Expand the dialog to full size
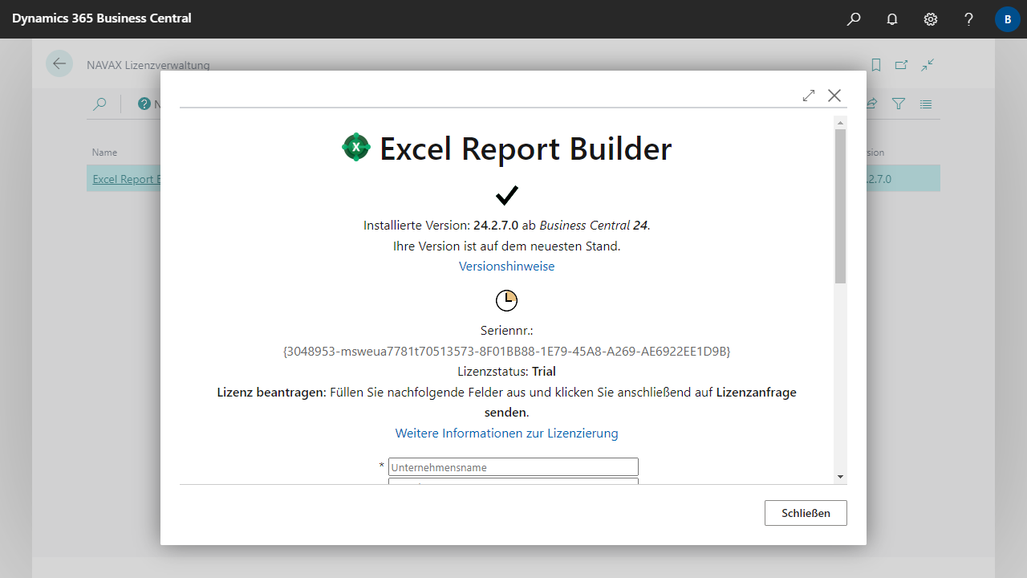 coord(809,96)
